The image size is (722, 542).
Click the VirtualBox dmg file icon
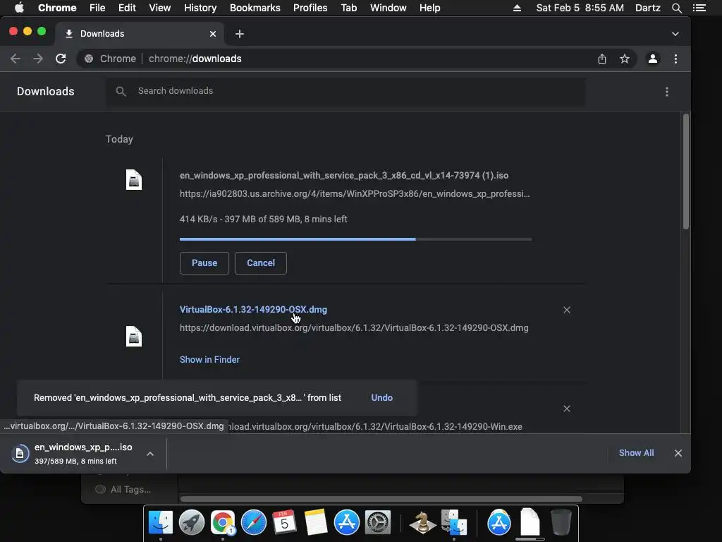134,337
